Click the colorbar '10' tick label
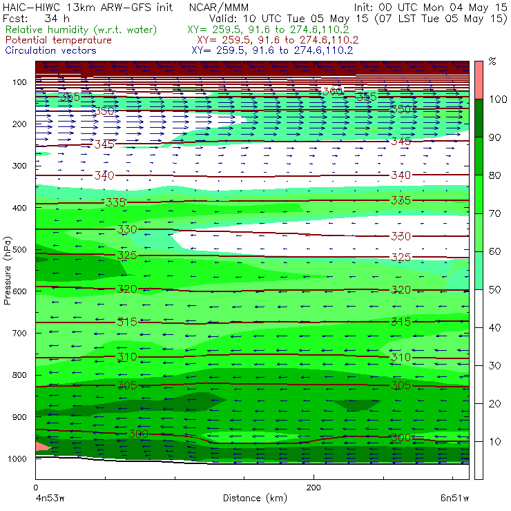This screenshot has height=511, width=511. (494, 442)
